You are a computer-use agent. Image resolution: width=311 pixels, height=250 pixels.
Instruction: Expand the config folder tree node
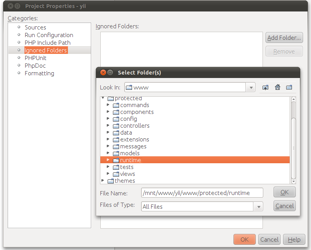(108, 119)
